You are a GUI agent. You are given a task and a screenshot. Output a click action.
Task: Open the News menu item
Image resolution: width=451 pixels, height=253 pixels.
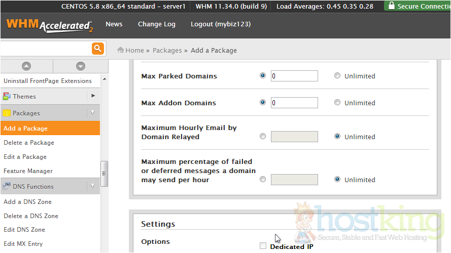pos(114,24)
